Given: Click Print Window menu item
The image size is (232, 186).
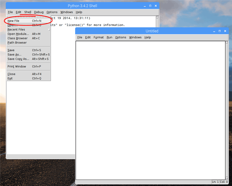Looking at the screenshot, I should [17, 67].
